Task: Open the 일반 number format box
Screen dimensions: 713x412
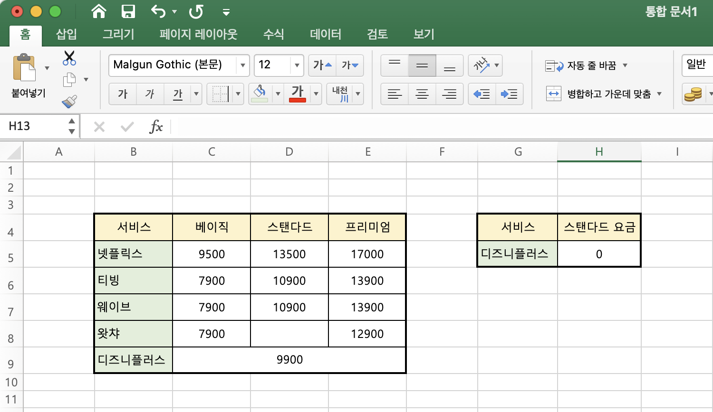Action: pyautogui.click(x=697, y=65)
